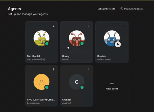
Task: Open the three-dot menu on the Crimper card
Action: 89,69
